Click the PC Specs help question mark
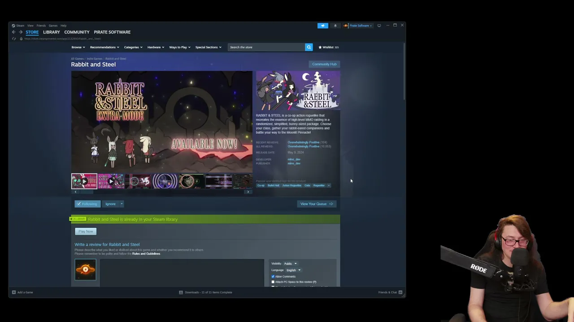The image size is (574, 322). pyautogui.click(x=314, y=282)
